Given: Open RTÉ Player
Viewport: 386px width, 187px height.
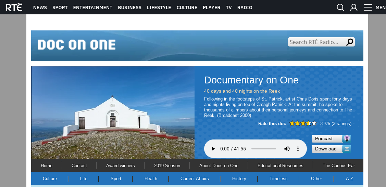Looking at the screenshot, I should pyautogui.click(x=211, y=8).
